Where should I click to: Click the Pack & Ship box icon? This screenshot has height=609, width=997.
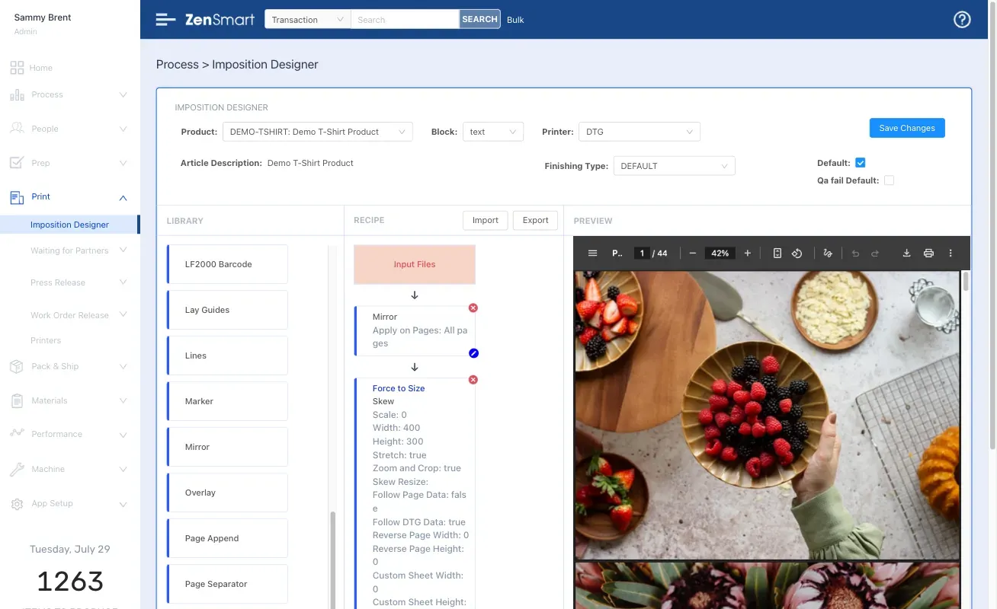pos(17,366)
